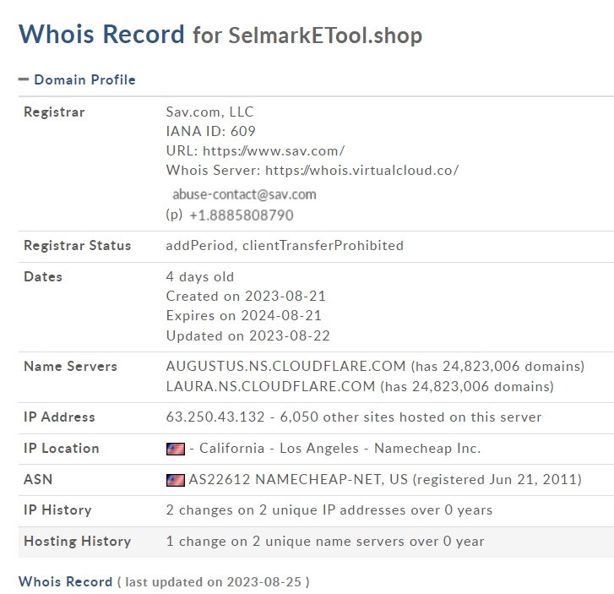
Task: Open IP History changes details
Action: pyautogui.click(x=329, y=510)
